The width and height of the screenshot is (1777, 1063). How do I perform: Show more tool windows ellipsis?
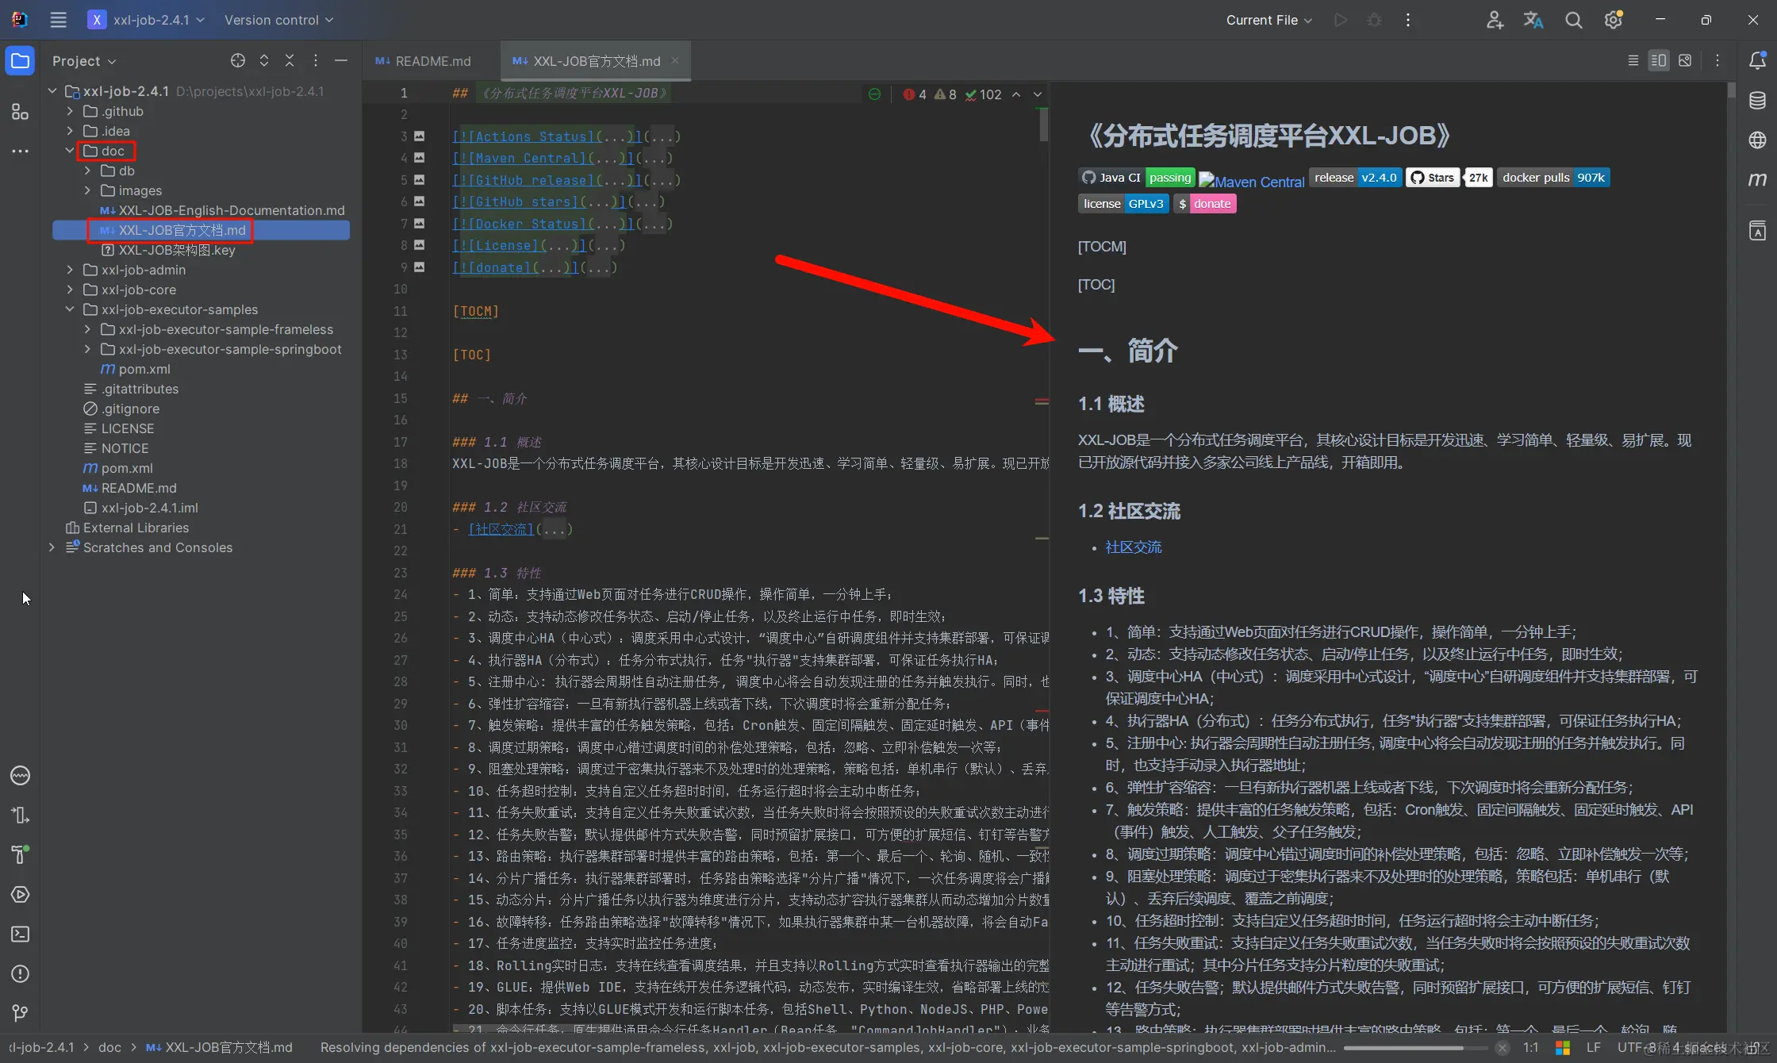tap(20, 151)
